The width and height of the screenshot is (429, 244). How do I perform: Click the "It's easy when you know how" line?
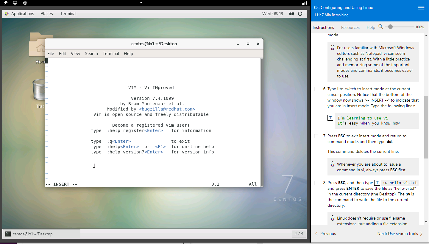(x=369, y=123)
